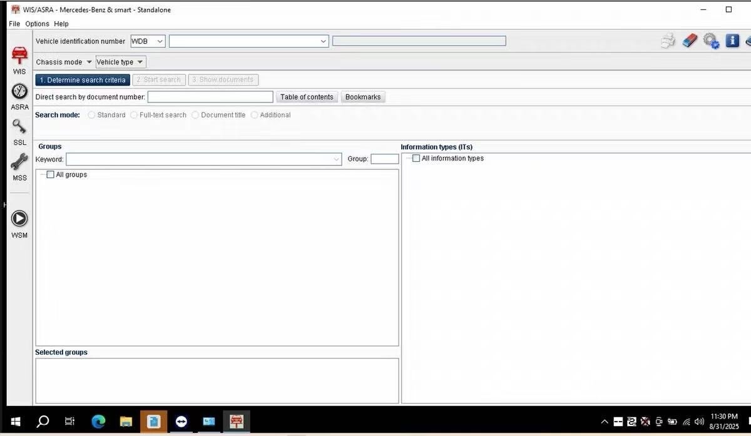Click the battery status tray icon

673,422
